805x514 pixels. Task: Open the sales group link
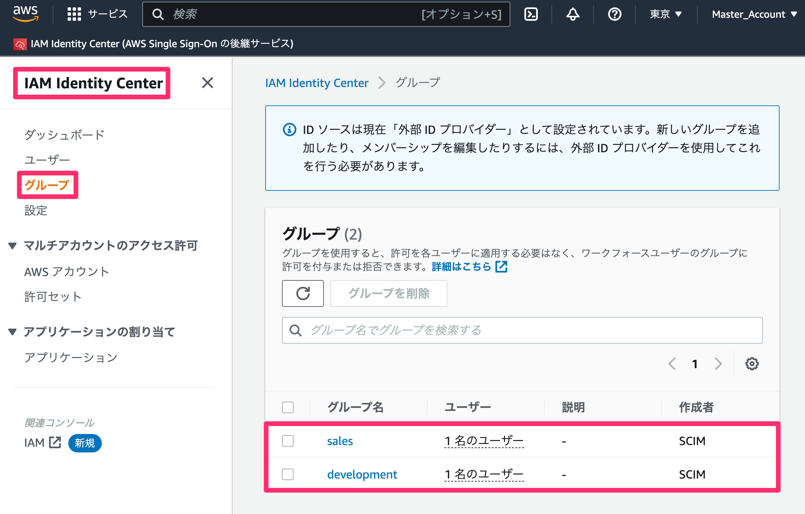coord(340,441)
